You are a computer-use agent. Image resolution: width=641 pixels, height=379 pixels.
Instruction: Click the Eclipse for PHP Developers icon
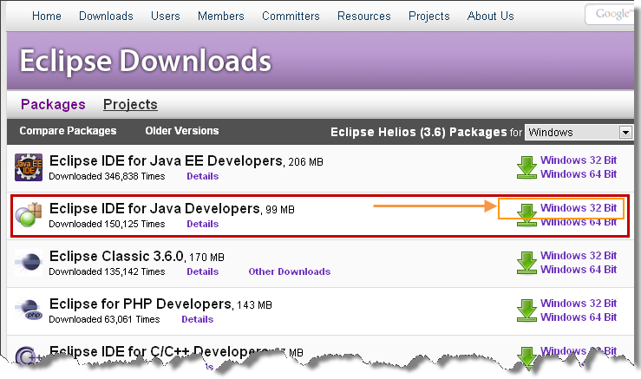click(29, 310)
